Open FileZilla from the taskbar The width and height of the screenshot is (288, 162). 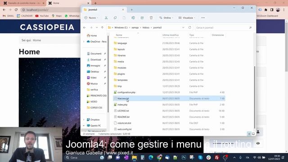[217, 157]
